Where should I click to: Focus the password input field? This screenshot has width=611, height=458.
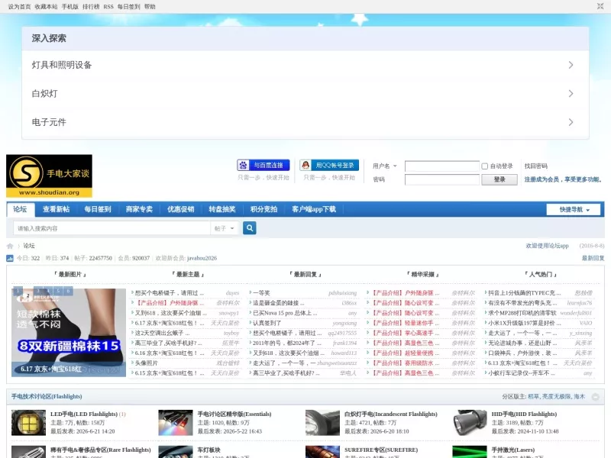(442, 179)
